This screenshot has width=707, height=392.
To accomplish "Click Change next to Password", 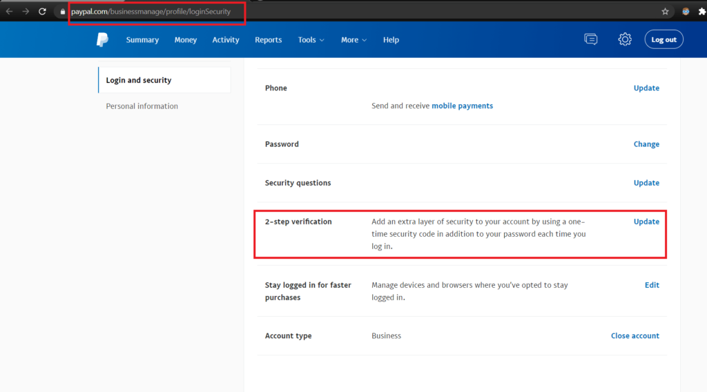I will (x=646, y=144).
